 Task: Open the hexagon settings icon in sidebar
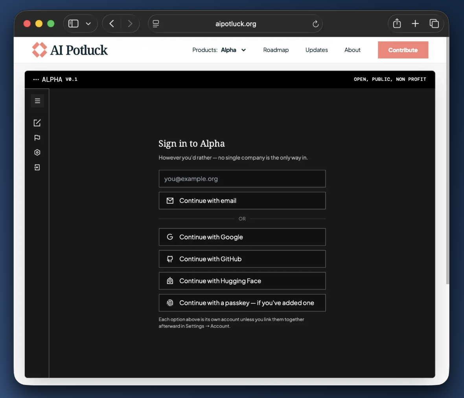tap(37, 152)
